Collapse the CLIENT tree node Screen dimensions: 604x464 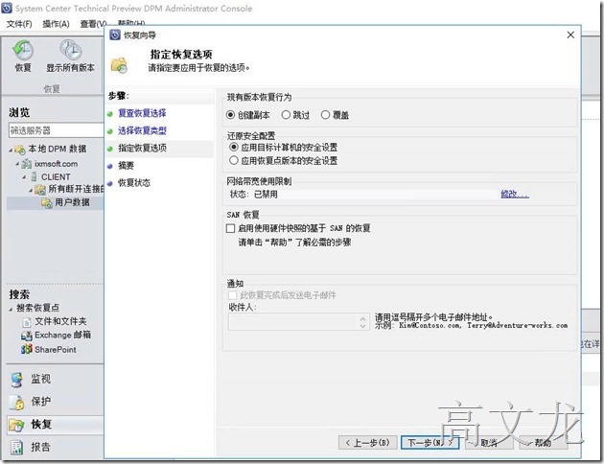(24, 176)
